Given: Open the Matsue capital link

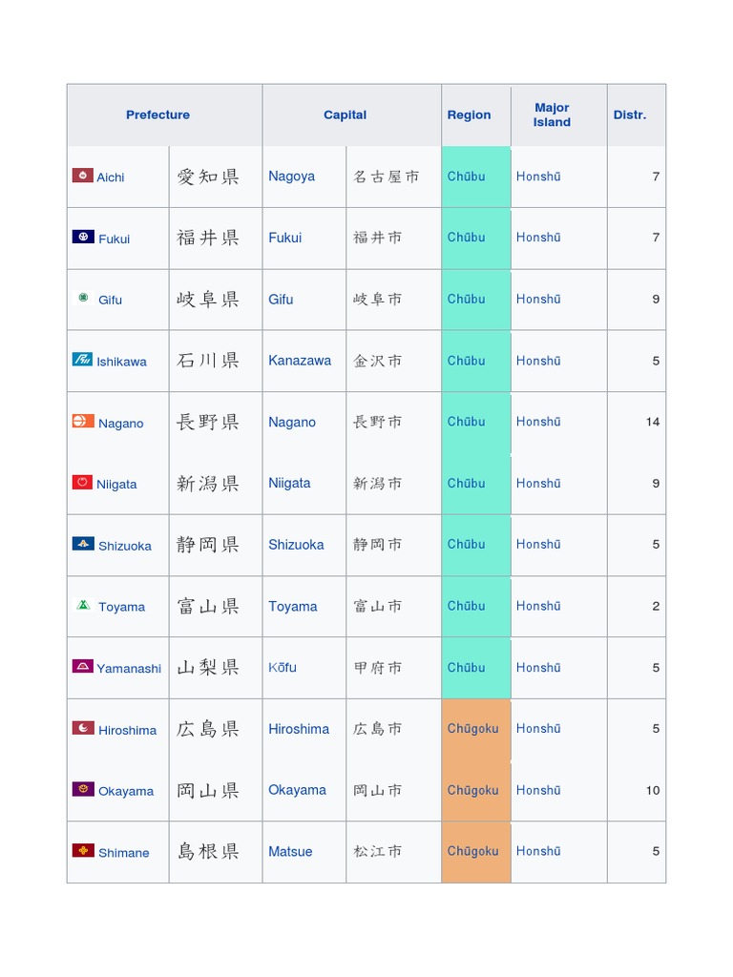Looking at the screenshot, I should pos(290,852).
